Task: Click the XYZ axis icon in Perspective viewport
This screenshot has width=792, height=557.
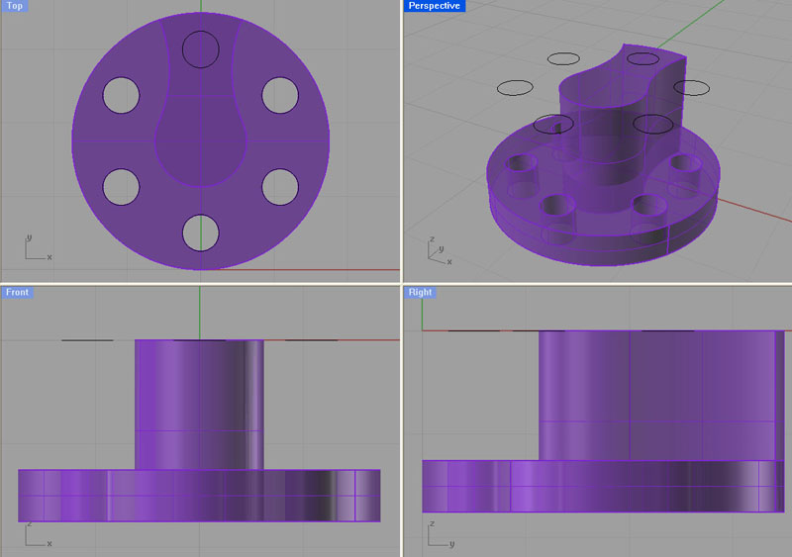Action: [437, 251]
